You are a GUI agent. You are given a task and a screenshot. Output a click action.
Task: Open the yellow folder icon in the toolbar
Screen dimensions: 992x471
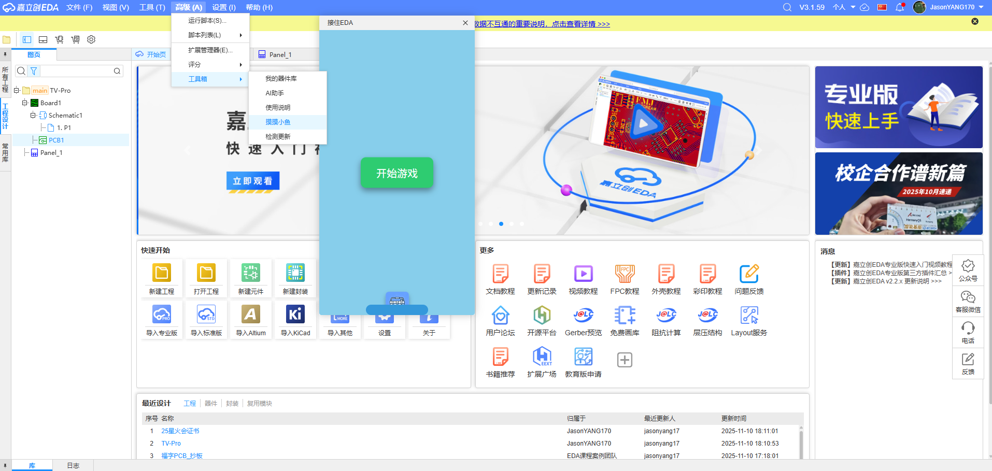(x=7, y=39)
